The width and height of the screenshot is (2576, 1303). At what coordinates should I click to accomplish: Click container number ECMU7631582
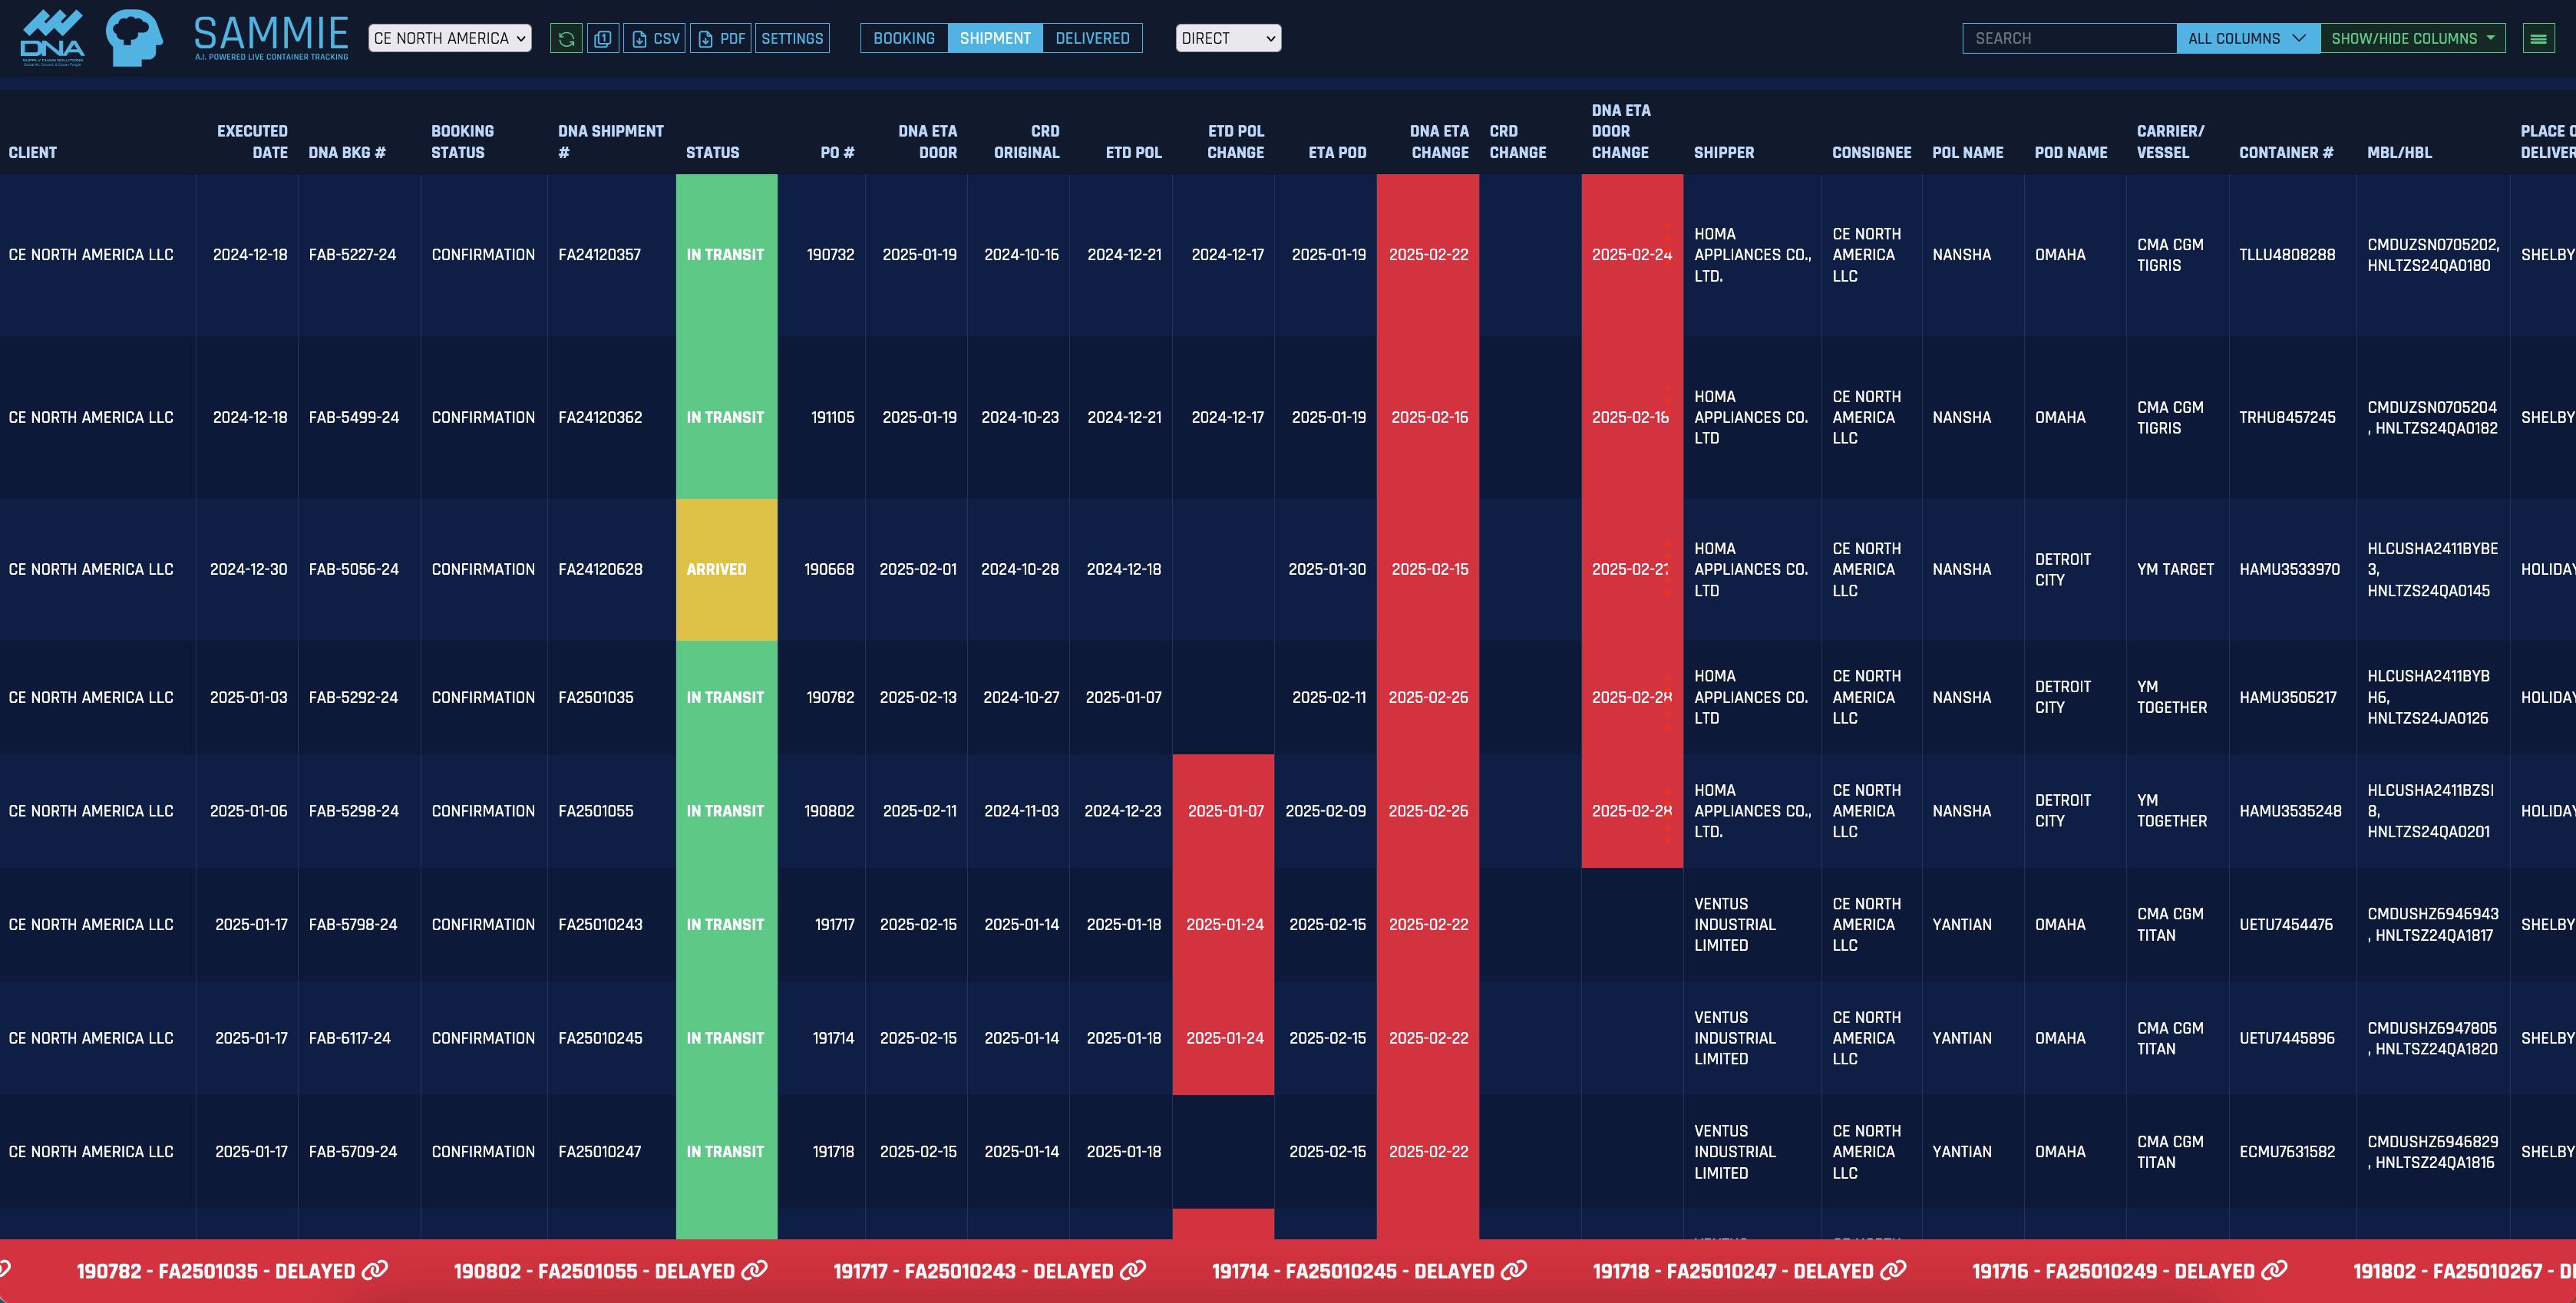(x=2287, y=1152)
